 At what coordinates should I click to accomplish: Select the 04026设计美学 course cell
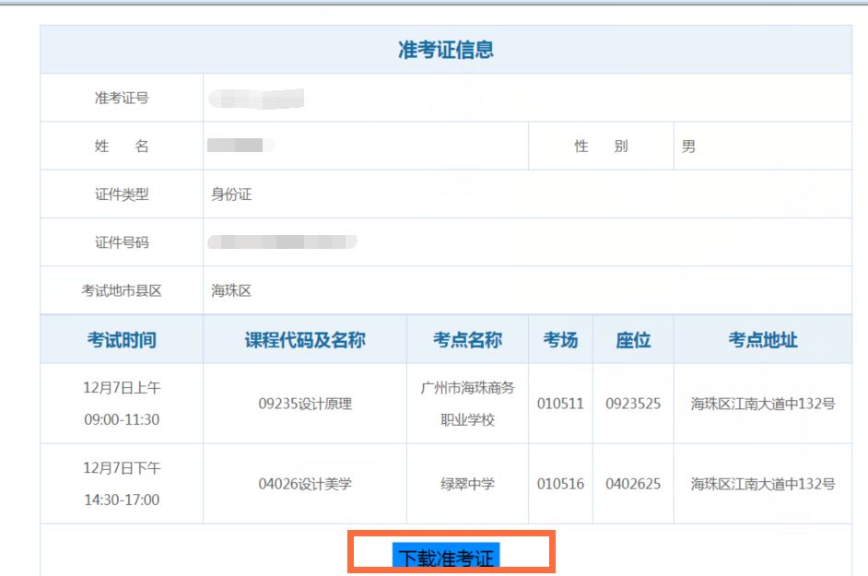[305, 484]
